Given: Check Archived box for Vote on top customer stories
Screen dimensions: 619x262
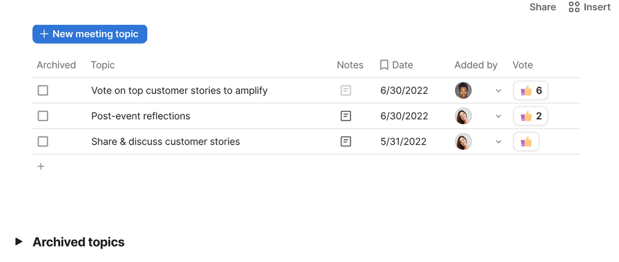Looking at the screenshot, I should (x=43, y=91).
